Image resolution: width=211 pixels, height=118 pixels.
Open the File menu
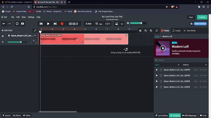coord(13,17)
